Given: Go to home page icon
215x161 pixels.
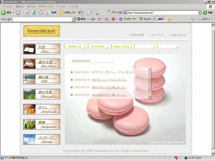Looking at the screenshot, I should (x=41, y=13).
